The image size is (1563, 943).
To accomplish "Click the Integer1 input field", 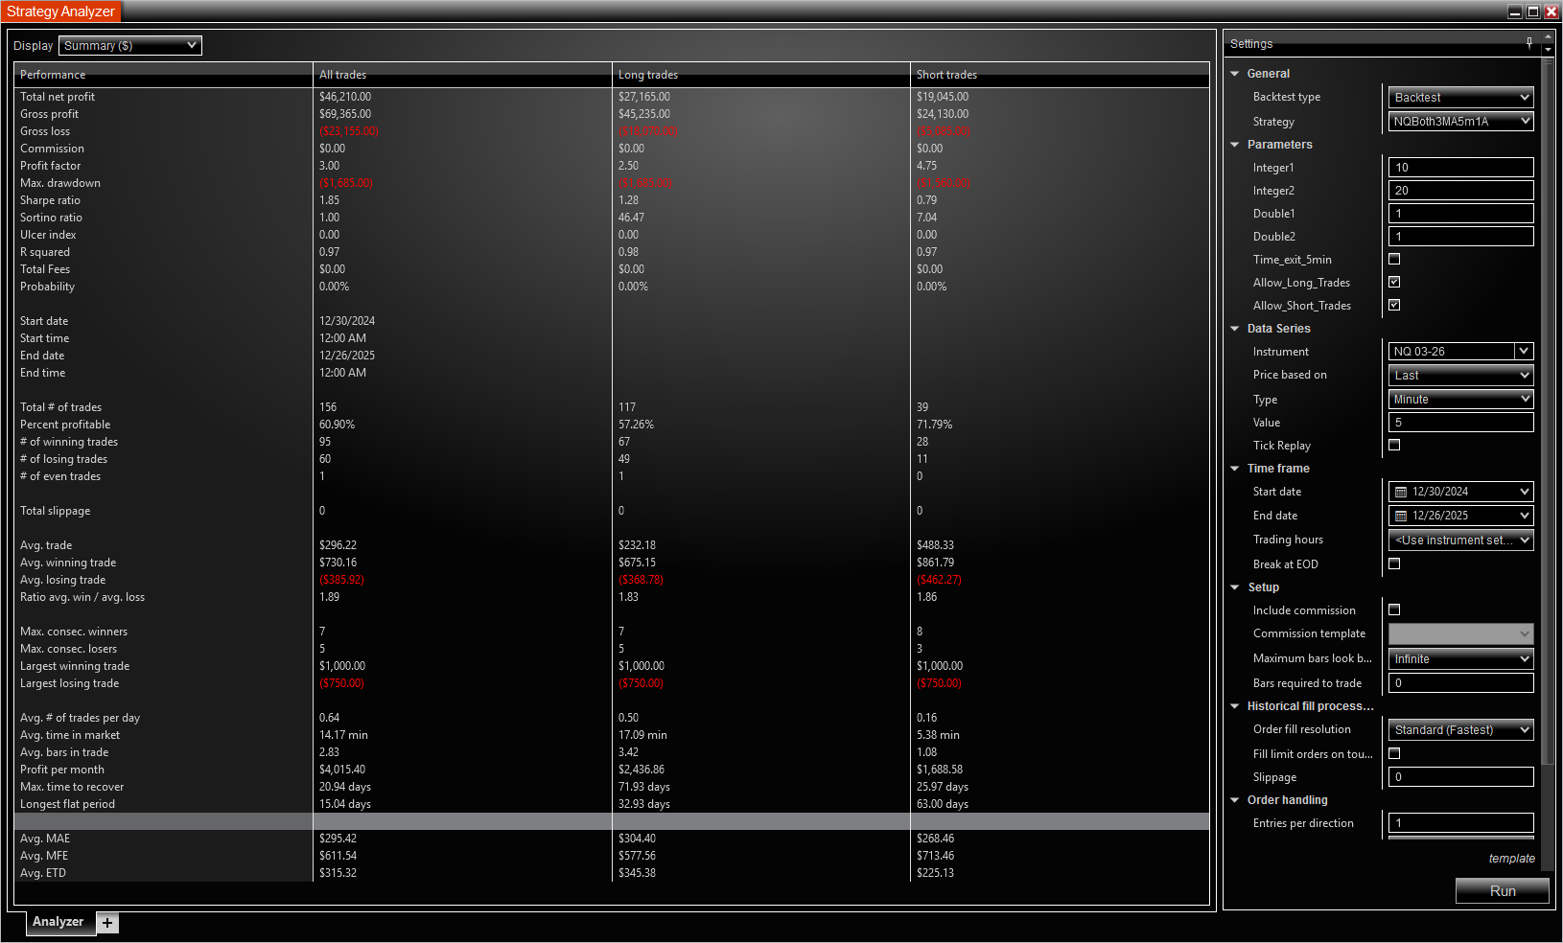I will pos(1460,168).
